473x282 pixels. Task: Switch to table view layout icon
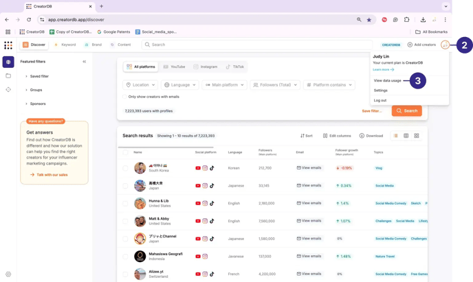click(406, 136)
